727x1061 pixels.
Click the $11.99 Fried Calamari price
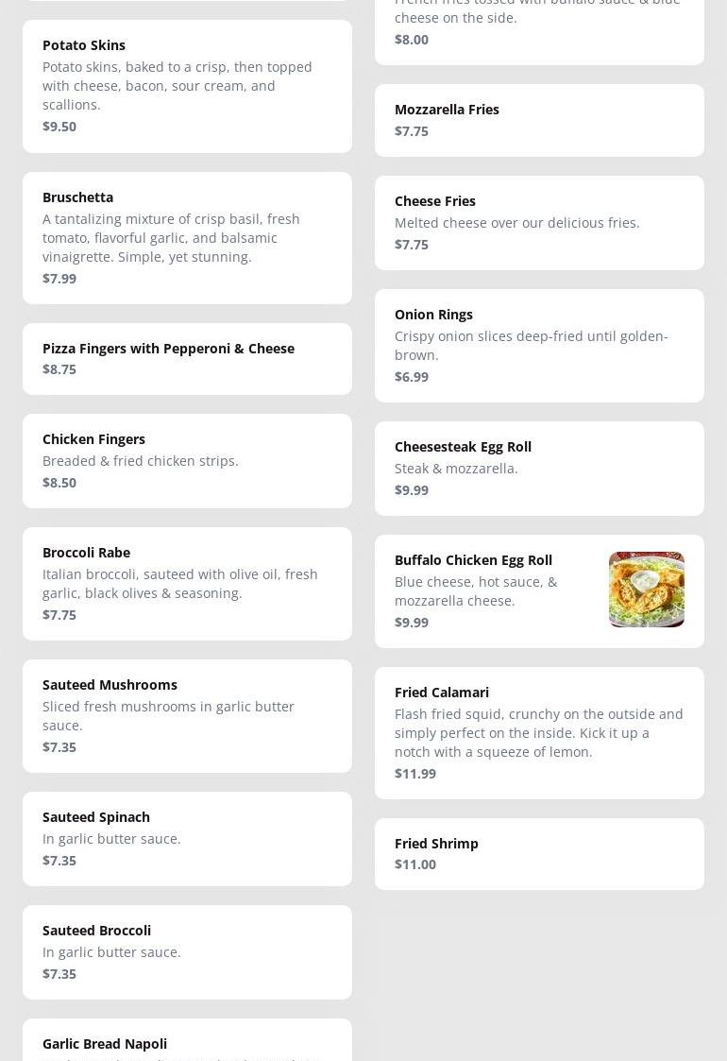pos(415,774)
